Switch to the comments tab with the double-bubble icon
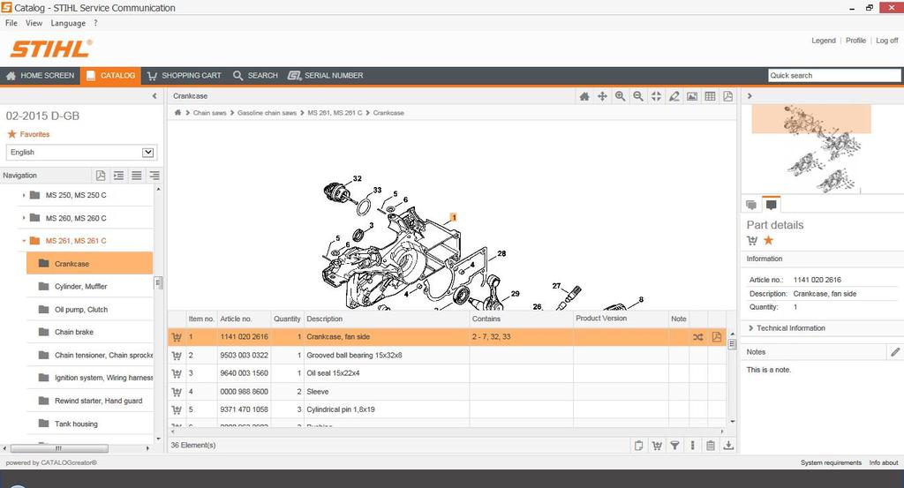Viewport: 904px width, 488px height. click(x=751, y=205)
